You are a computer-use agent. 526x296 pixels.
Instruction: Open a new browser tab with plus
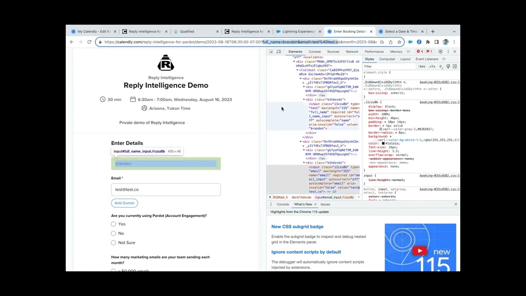[432, 31]
